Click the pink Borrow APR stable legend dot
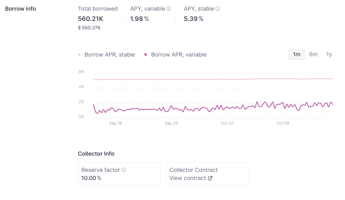The height and width of the screenshot is (200, 345). (x=79, y=54)
